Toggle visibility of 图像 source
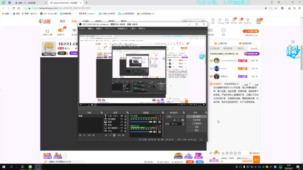Viewport: 303px width, 170px height. [122, 122]
